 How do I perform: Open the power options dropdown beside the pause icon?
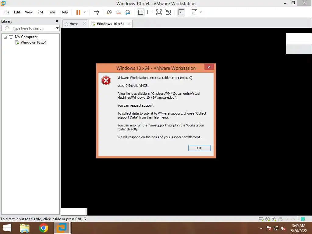pos(85,12)
